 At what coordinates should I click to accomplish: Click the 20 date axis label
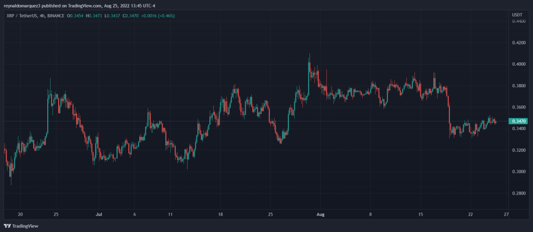[x=20, y=214]
